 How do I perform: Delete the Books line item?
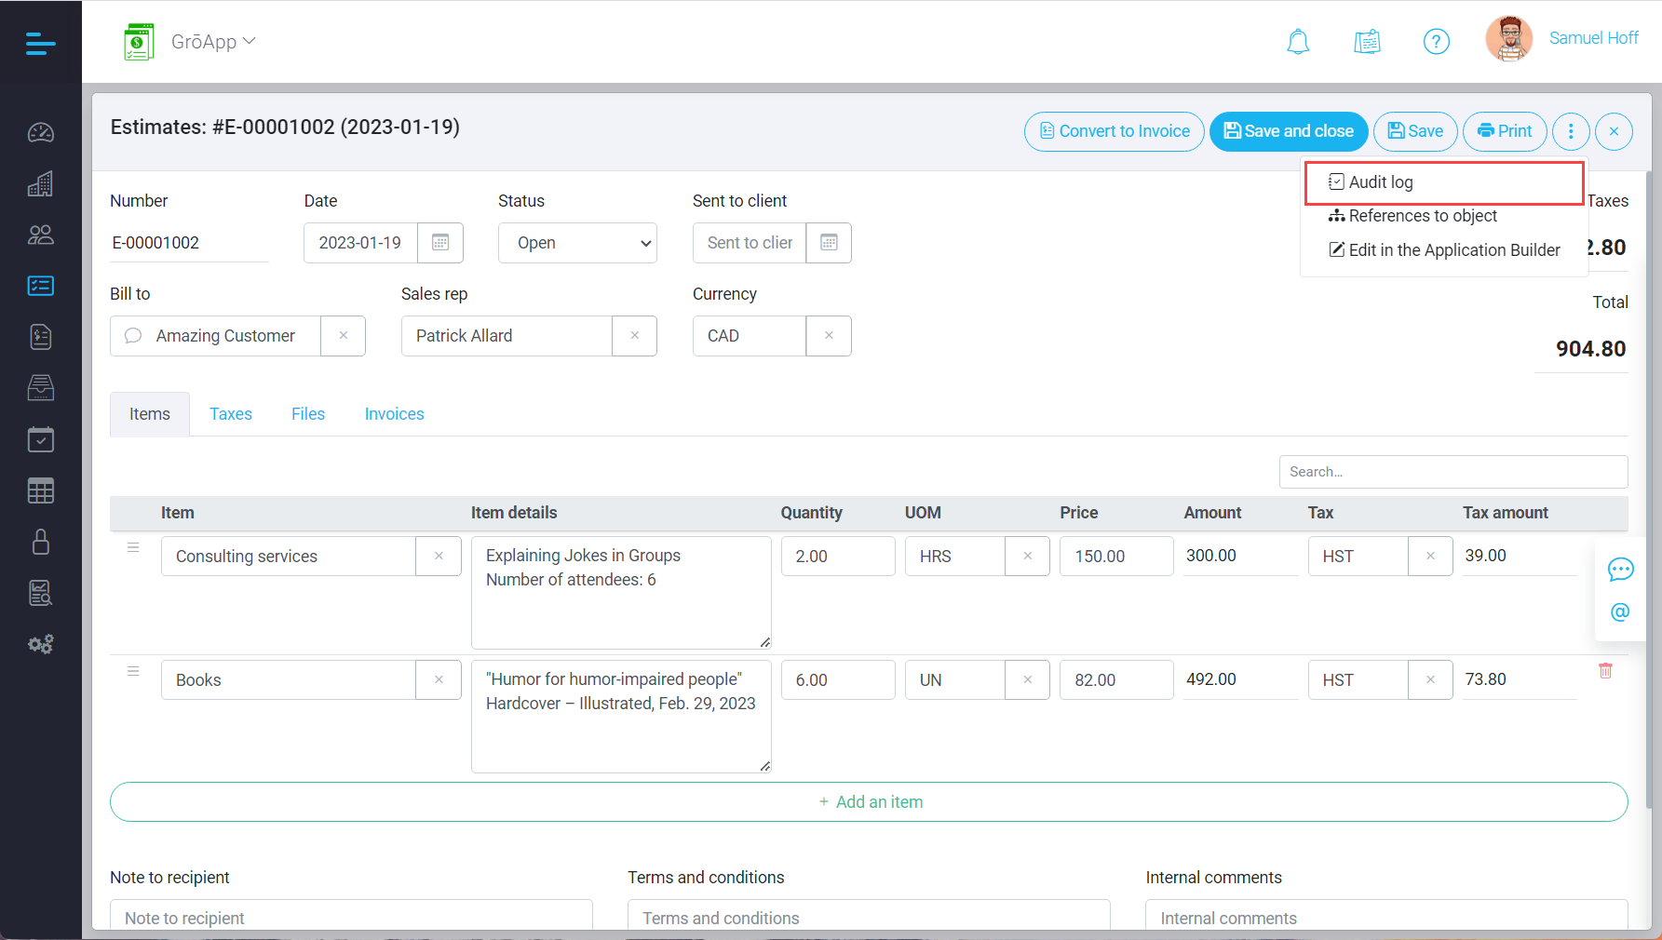coord(1605,671)
